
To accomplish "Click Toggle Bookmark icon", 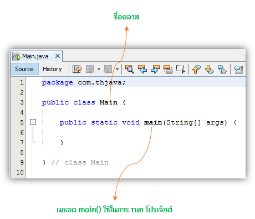I will [x=222, y=69].
